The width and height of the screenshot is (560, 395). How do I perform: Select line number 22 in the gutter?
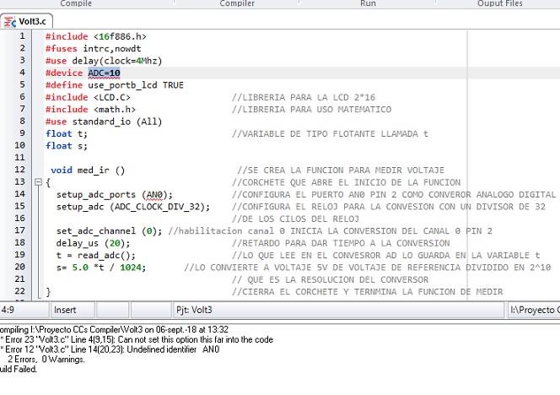19,291
